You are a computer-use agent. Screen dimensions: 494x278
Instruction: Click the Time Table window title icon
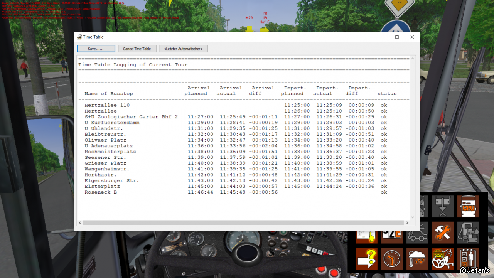(x=79, y=37)
